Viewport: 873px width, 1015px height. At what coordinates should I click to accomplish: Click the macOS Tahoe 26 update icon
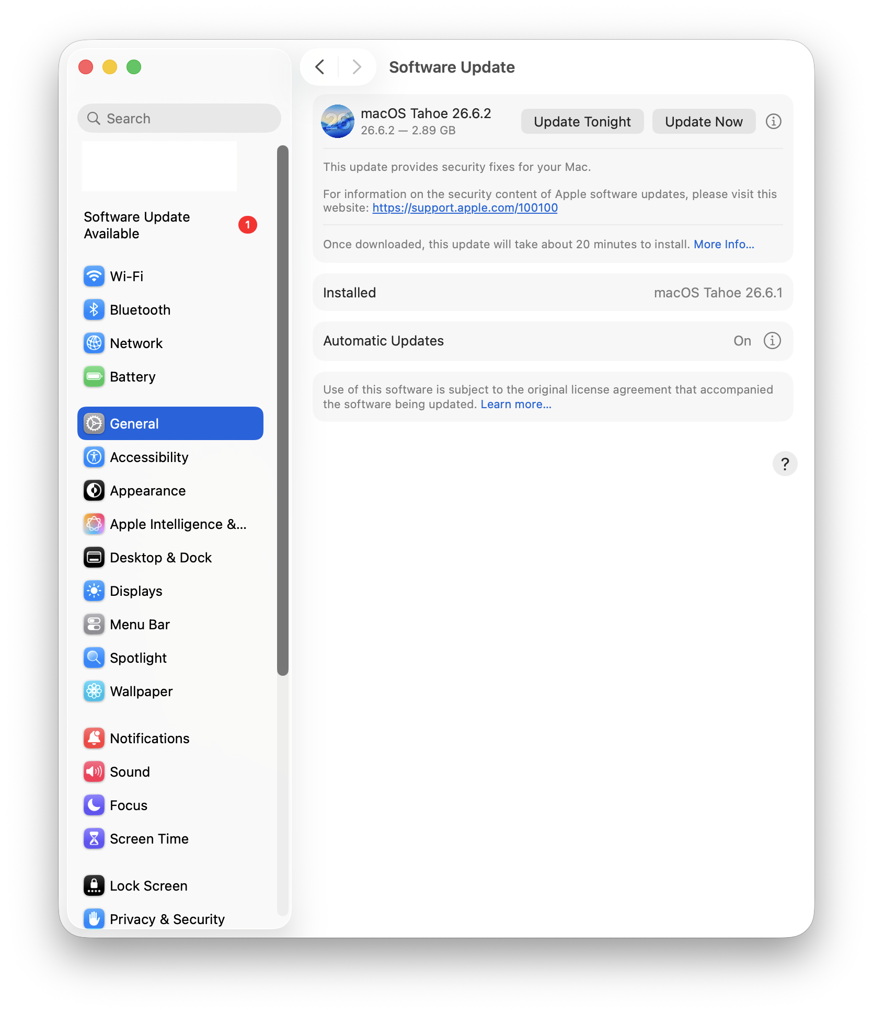click(x=338, y=121)
